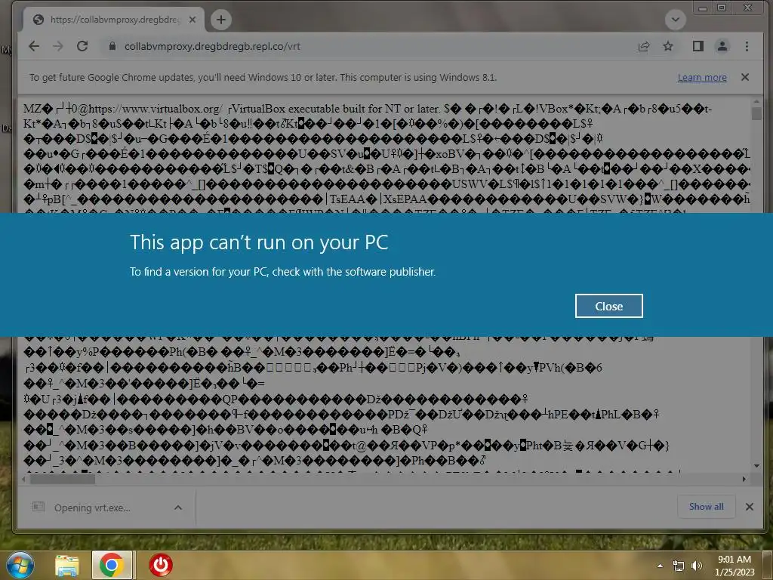This screenshot has width=773, height=580.
Task: Open the network tray icon
Action: coord(679,566)
